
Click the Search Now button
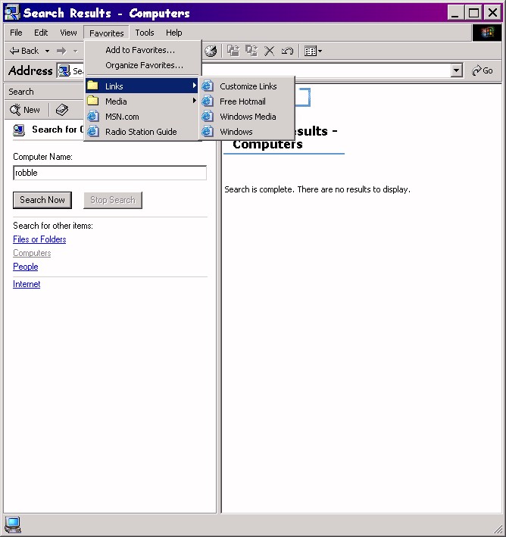click(x=42, y=200)
